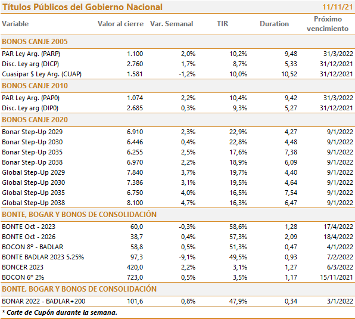The height and width of the screenshot is (319, 355).
Task: Click the row label PAR Ley Arg. (PAP0)
Action: [x=31, y=98]
